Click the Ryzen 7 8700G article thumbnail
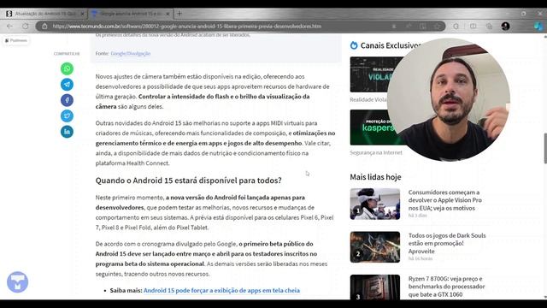The height and width of the screenshot is (308, 547). [375, 287]
